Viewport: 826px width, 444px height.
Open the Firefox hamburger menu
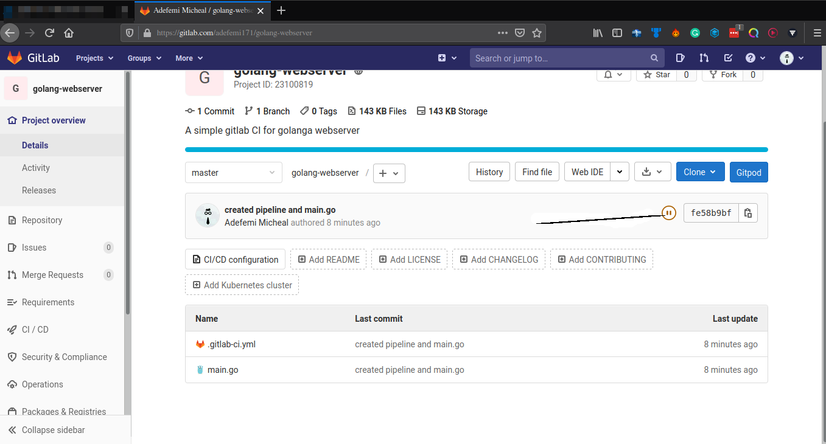pos(817,33)
